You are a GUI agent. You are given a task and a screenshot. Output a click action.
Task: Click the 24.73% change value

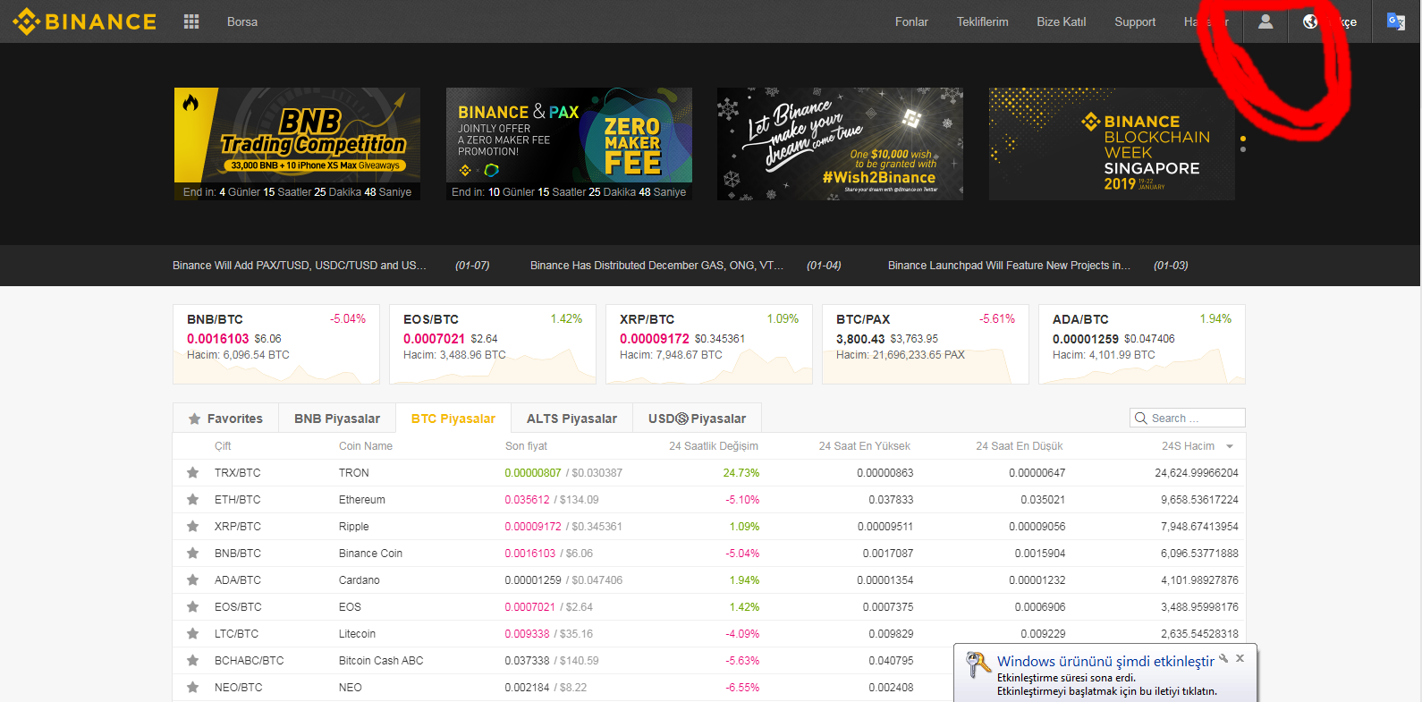[x=741, y=473]
